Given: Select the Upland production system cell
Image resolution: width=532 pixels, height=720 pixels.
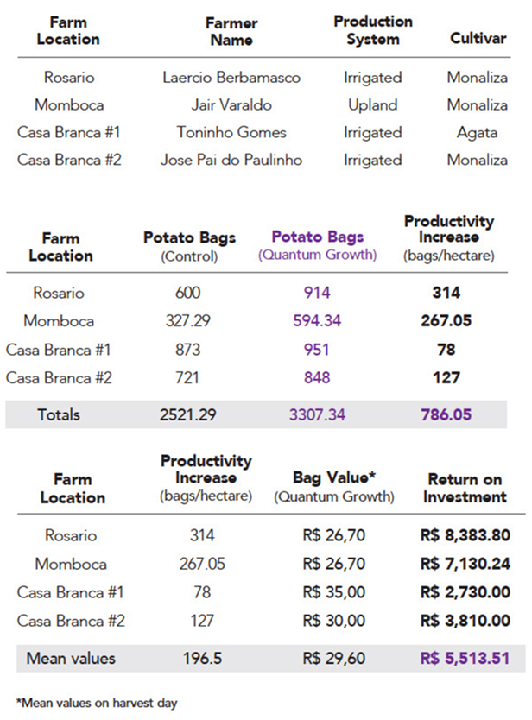Looking at the screenshot, I should [x=373, y=105].
